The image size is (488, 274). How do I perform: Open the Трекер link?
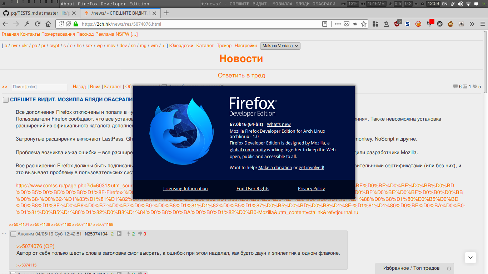224,46
